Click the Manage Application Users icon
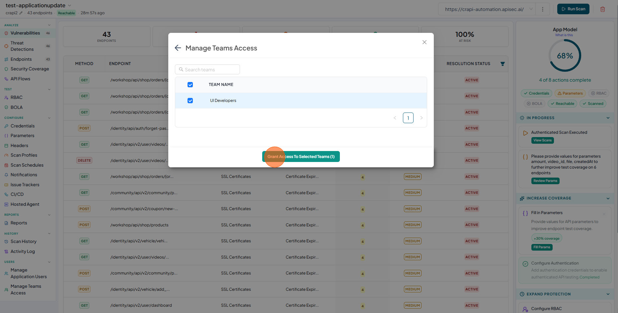This screenshot has width=618, height=313. point(6,273)
